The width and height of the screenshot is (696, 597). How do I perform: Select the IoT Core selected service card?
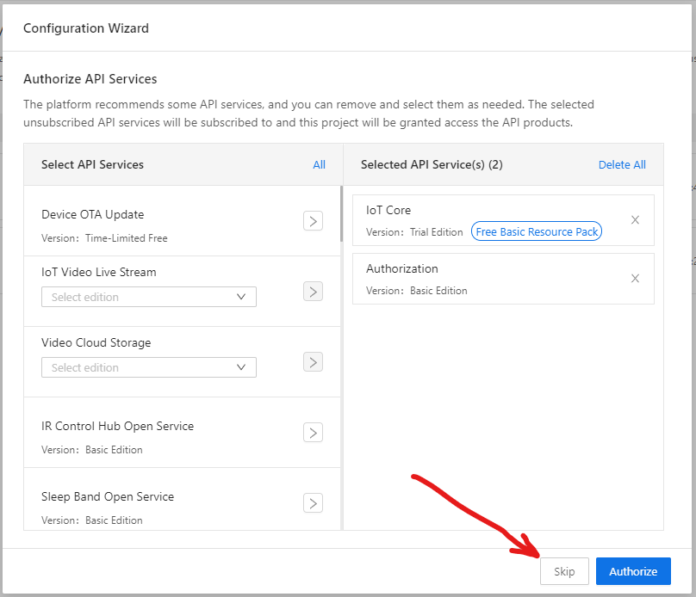[503, 220]
